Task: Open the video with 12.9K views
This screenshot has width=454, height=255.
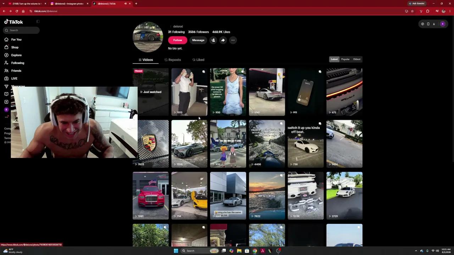Action: [x=306, y=196]
